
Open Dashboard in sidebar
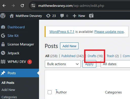(16, 27)
